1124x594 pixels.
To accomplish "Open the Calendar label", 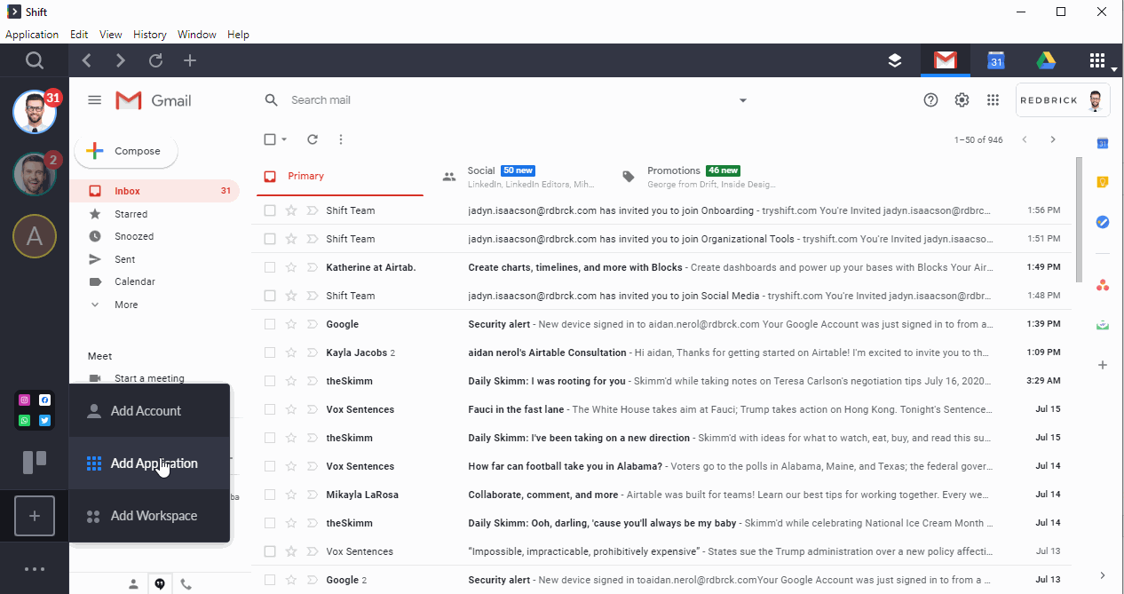I will [x=154, y=281].
